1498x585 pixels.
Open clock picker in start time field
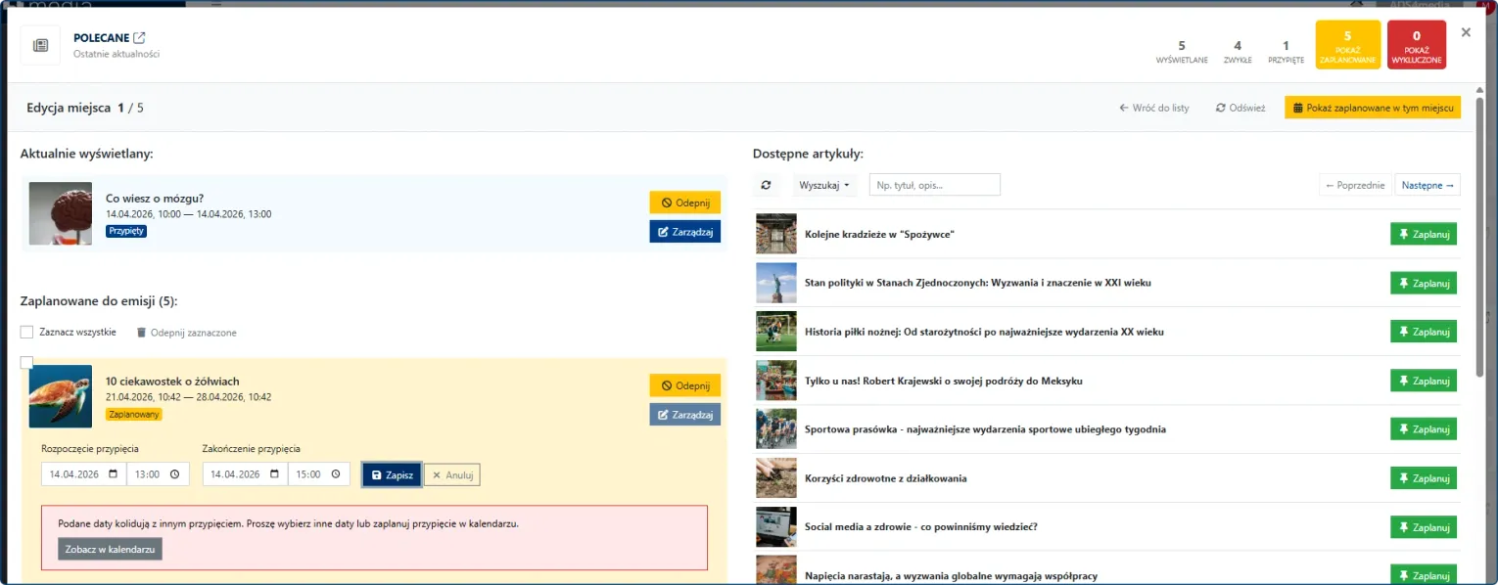click(174, 474)
